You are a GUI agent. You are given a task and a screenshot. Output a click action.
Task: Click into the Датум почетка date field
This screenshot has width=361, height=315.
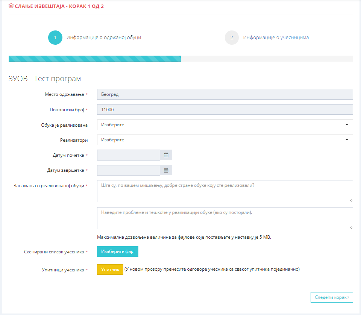pos(128,155)
